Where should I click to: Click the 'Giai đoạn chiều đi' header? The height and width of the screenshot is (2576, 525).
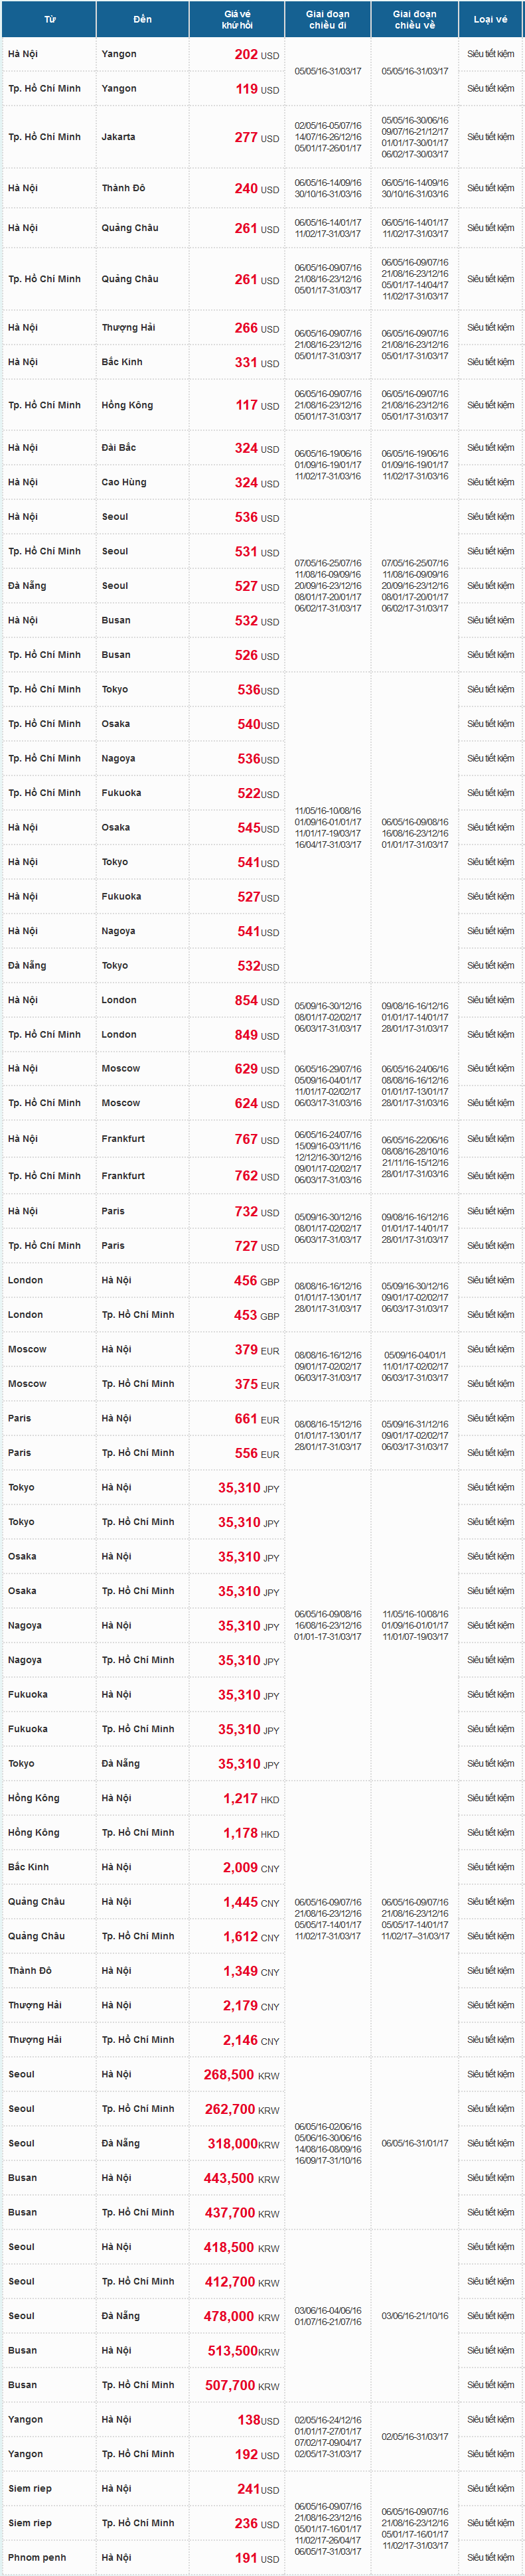click(x=327, y=19)
